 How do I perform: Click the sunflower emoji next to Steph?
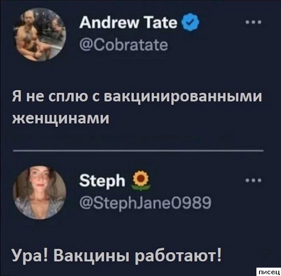[x=141, y=180]
